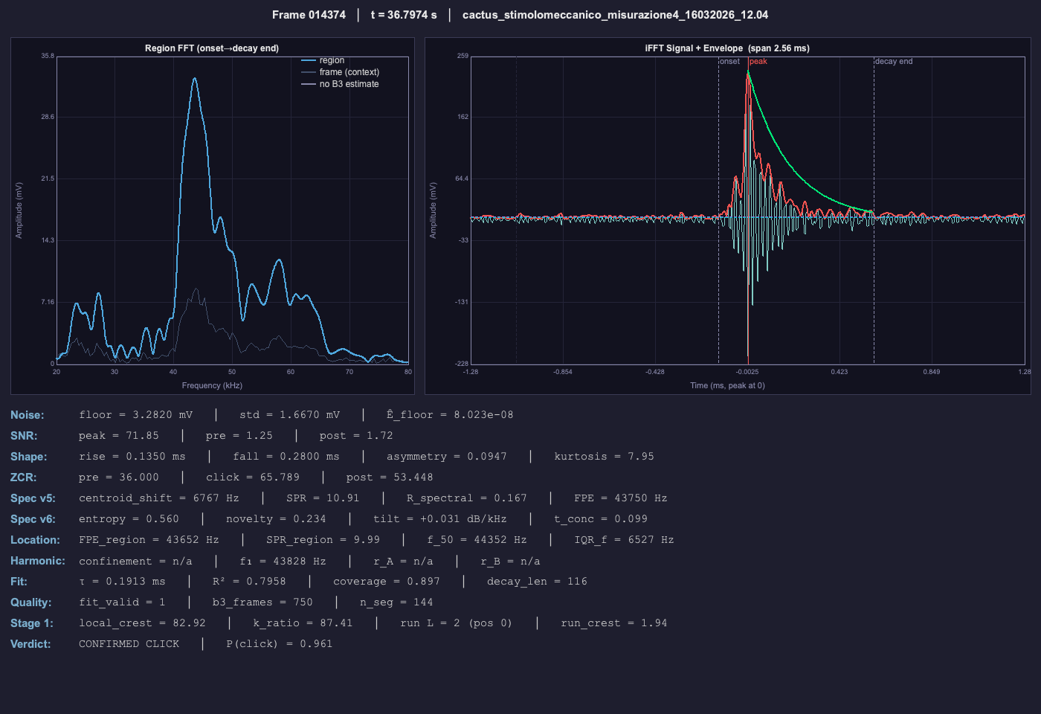Click the "f₁ = 43828 Hz" harmonic value
The height and width of the screenshot is (714, 1041).
pyautogui.click(x=283, y=562)
